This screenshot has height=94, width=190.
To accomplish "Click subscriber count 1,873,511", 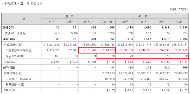I will point(72,50).
